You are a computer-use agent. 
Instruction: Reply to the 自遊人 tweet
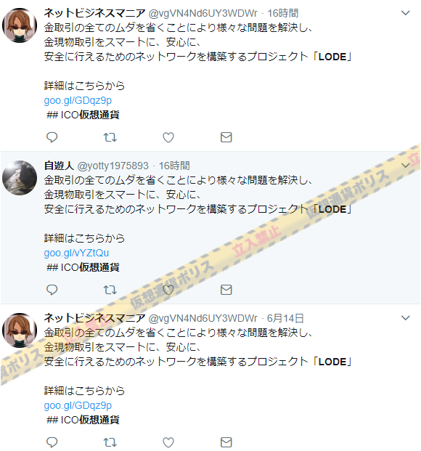pos(52,290)
